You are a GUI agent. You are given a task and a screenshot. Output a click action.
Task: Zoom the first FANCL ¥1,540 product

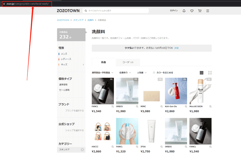point(112,106)
